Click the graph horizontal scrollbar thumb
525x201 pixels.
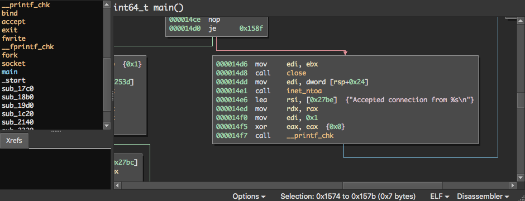pos(393,185)
